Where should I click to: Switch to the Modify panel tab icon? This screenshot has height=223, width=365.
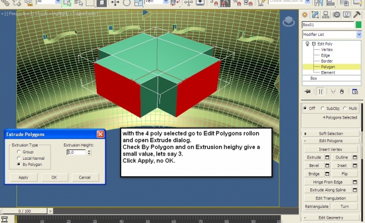point(315,15)
